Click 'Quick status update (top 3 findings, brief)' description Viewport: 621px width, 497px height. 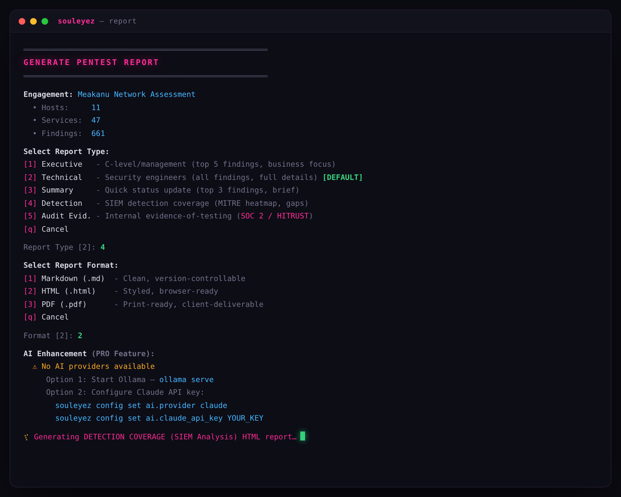click(202, 190)
